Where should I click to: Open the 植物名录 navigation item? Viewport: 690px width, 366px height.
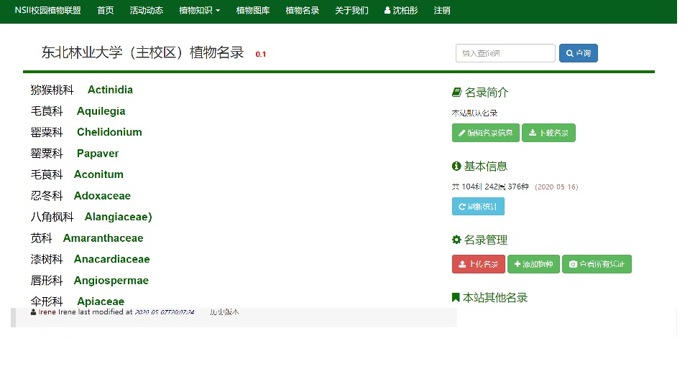click(302, 11)
